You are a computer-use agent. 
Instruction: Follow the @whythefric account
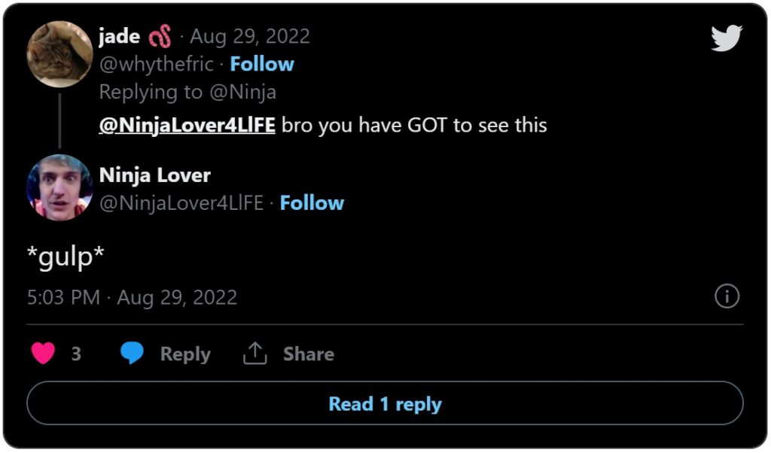pyautogui.click(x=261, y=64)
